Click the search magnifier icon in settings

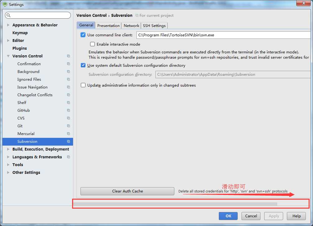[8, 15]
